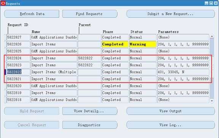
Task: Click Import Items name in row 5822821
Action: tap(54, 79)
